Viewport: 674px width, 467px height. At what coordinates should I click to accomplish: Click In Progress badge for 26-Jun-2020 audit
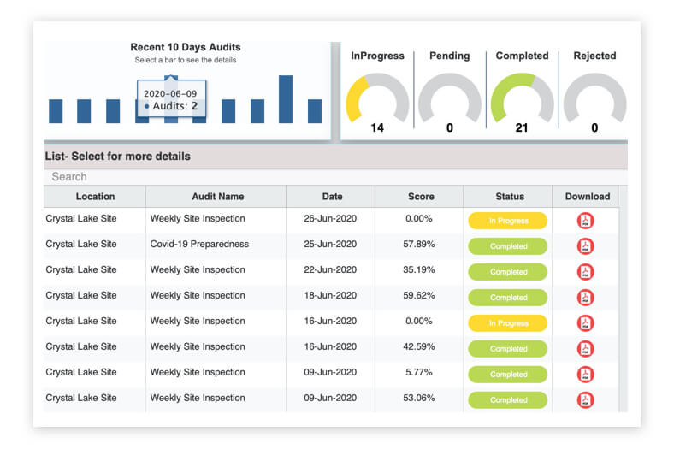tap(508, 221)
